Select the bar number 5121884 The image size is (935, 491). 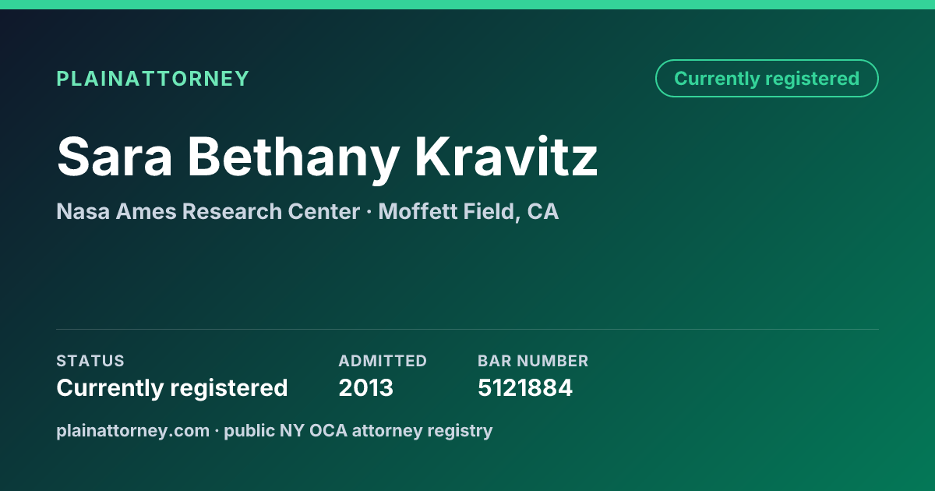525,388
